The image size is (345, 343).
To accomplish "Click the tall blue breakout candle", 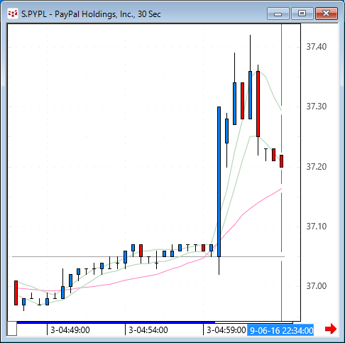I will [x=219, y=182].
